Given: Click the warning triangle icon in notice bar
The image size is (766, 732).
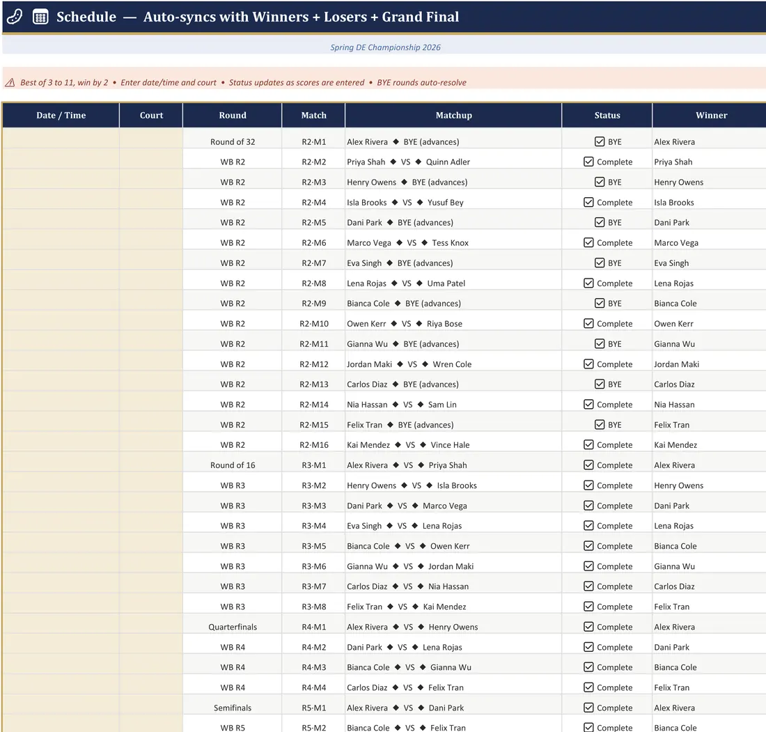Looking at the screenshot, I should pos(10,83).
